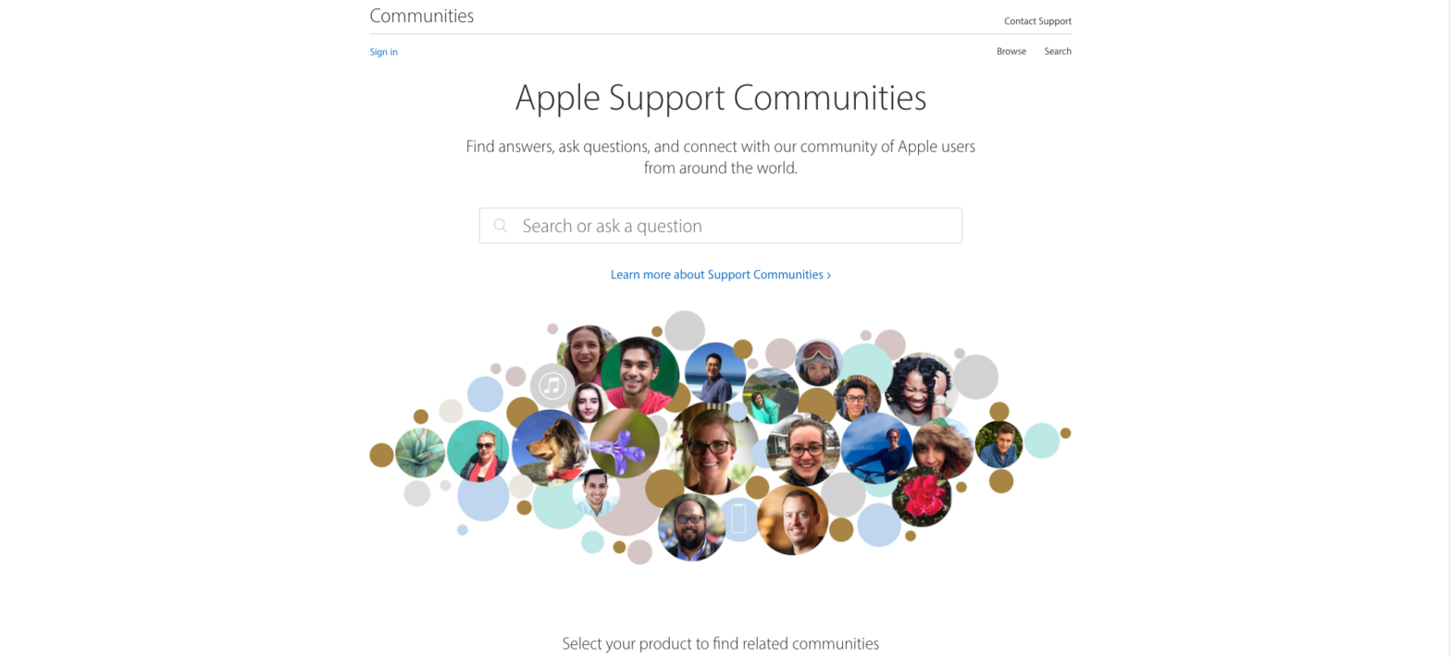Open the Search menu item
Screen dimensions: 1451x657
[x=1058, y=52]
